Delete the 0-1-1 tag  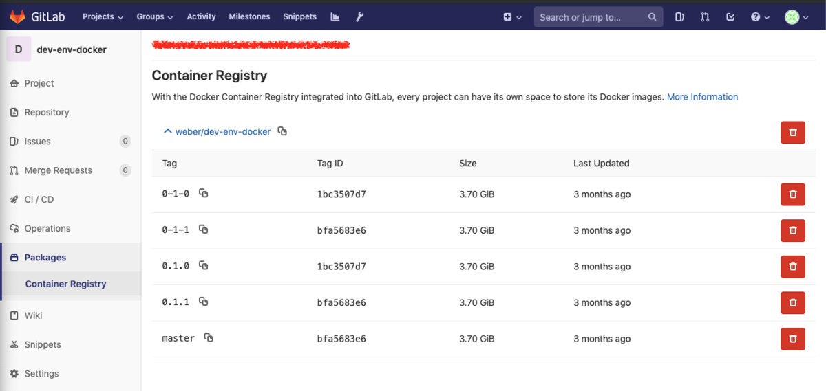[793, 230]
